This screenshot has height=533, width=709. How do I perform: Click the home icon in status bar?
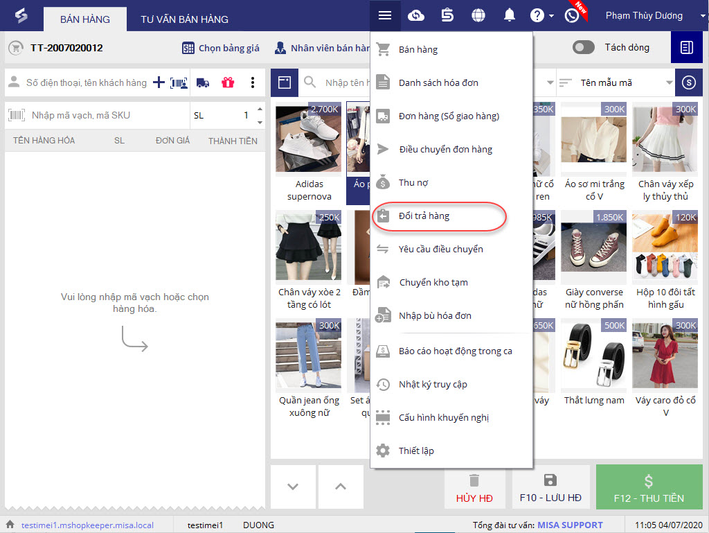[x=10, y=525]
